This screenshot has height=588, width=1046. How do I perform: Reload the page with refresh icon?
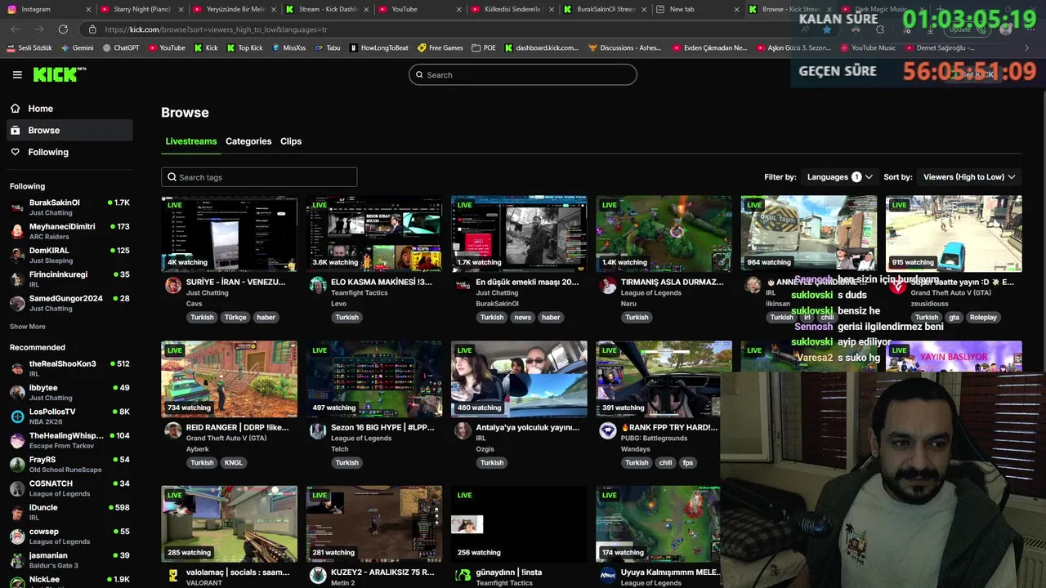click(63, 29)
